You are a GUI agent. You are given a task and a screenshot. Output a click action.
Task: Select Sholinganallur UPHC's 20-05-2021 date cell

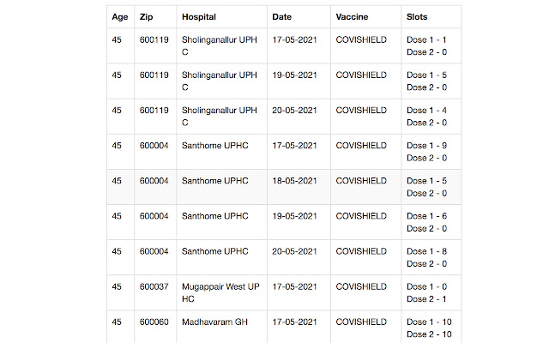pos(294,111)
